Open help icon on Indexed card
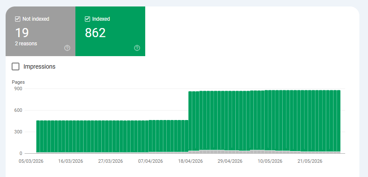 pos(137,48)
